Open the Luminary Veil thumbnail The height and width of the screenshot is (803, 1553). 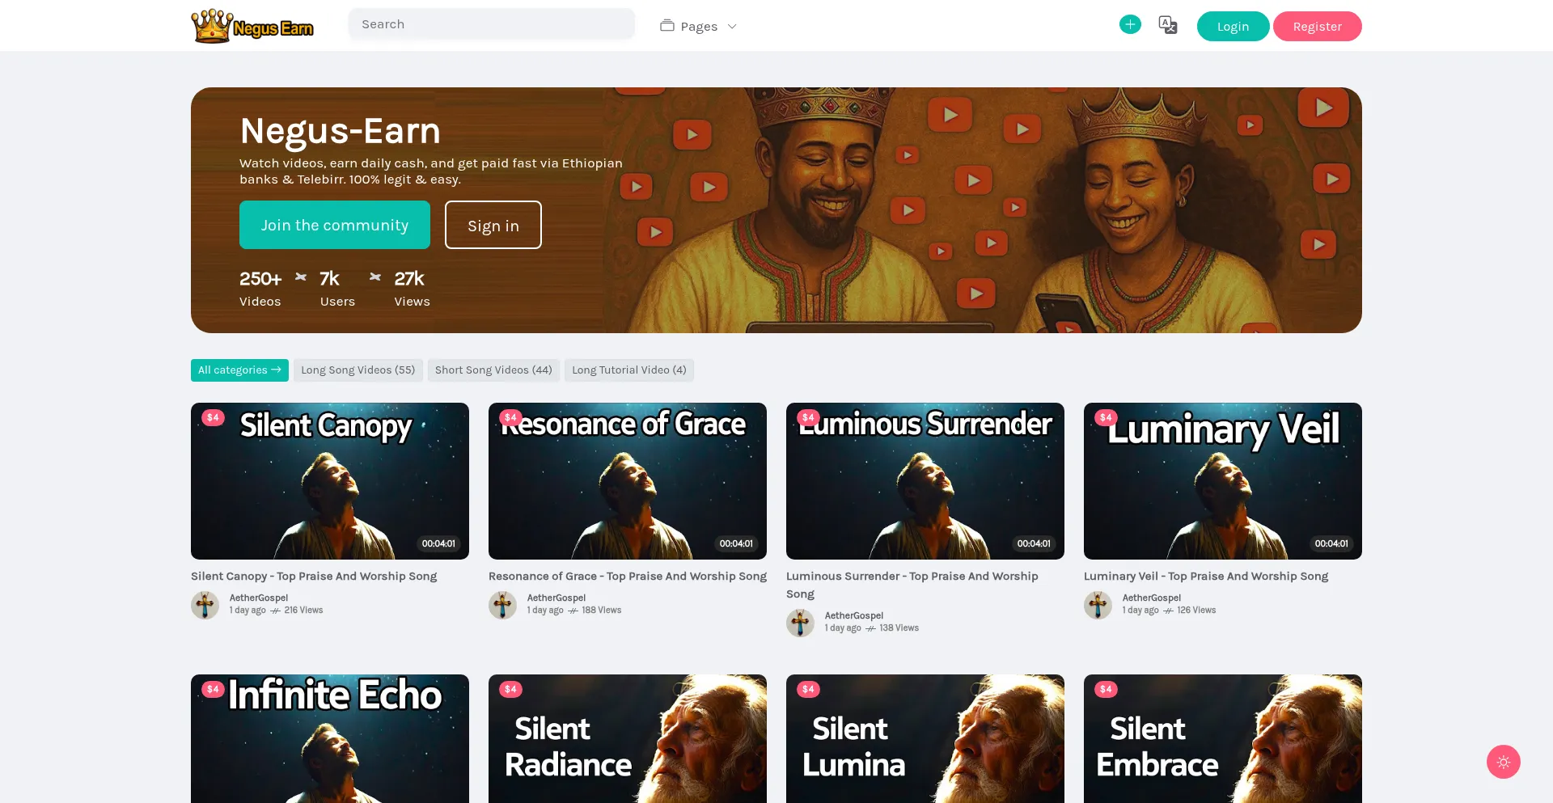pyautogui.click(x=1223, y=481)
